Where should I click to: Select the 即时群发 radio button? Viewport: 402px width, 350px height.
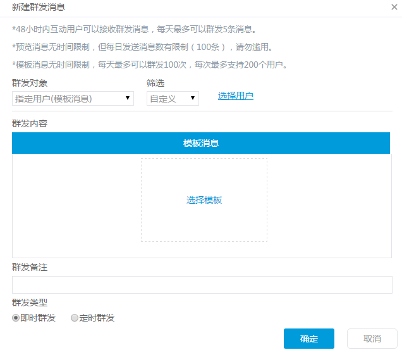pyautogui.click(x=16, y=318)
